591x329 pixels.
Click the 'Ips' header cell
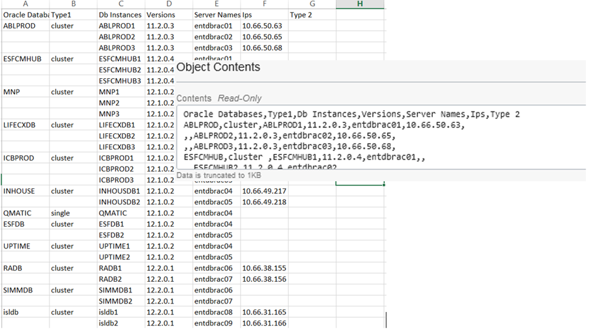point(265,15)
